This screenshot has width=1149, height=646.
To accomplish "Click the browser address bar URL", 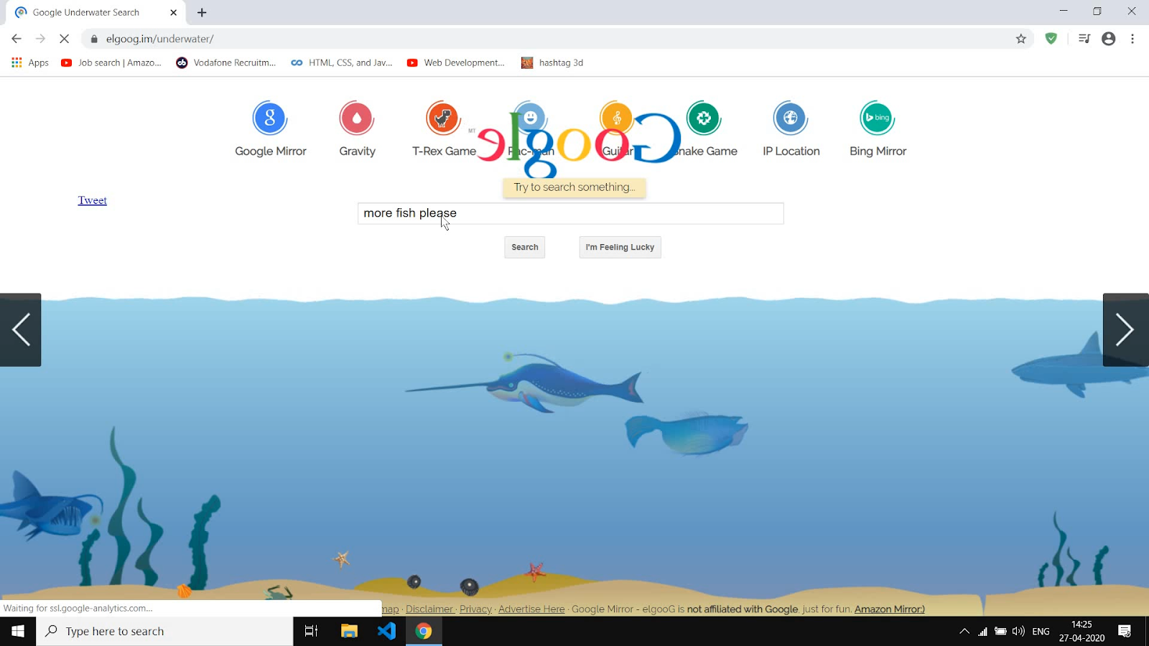I will (159, 39).
